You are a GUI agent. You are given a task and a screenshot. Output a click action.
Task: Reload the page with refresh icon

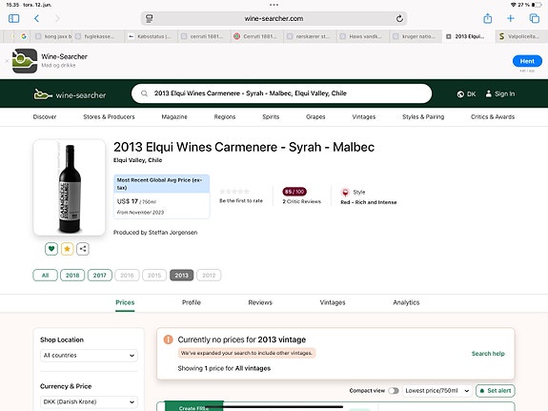[x=399, y=18]
